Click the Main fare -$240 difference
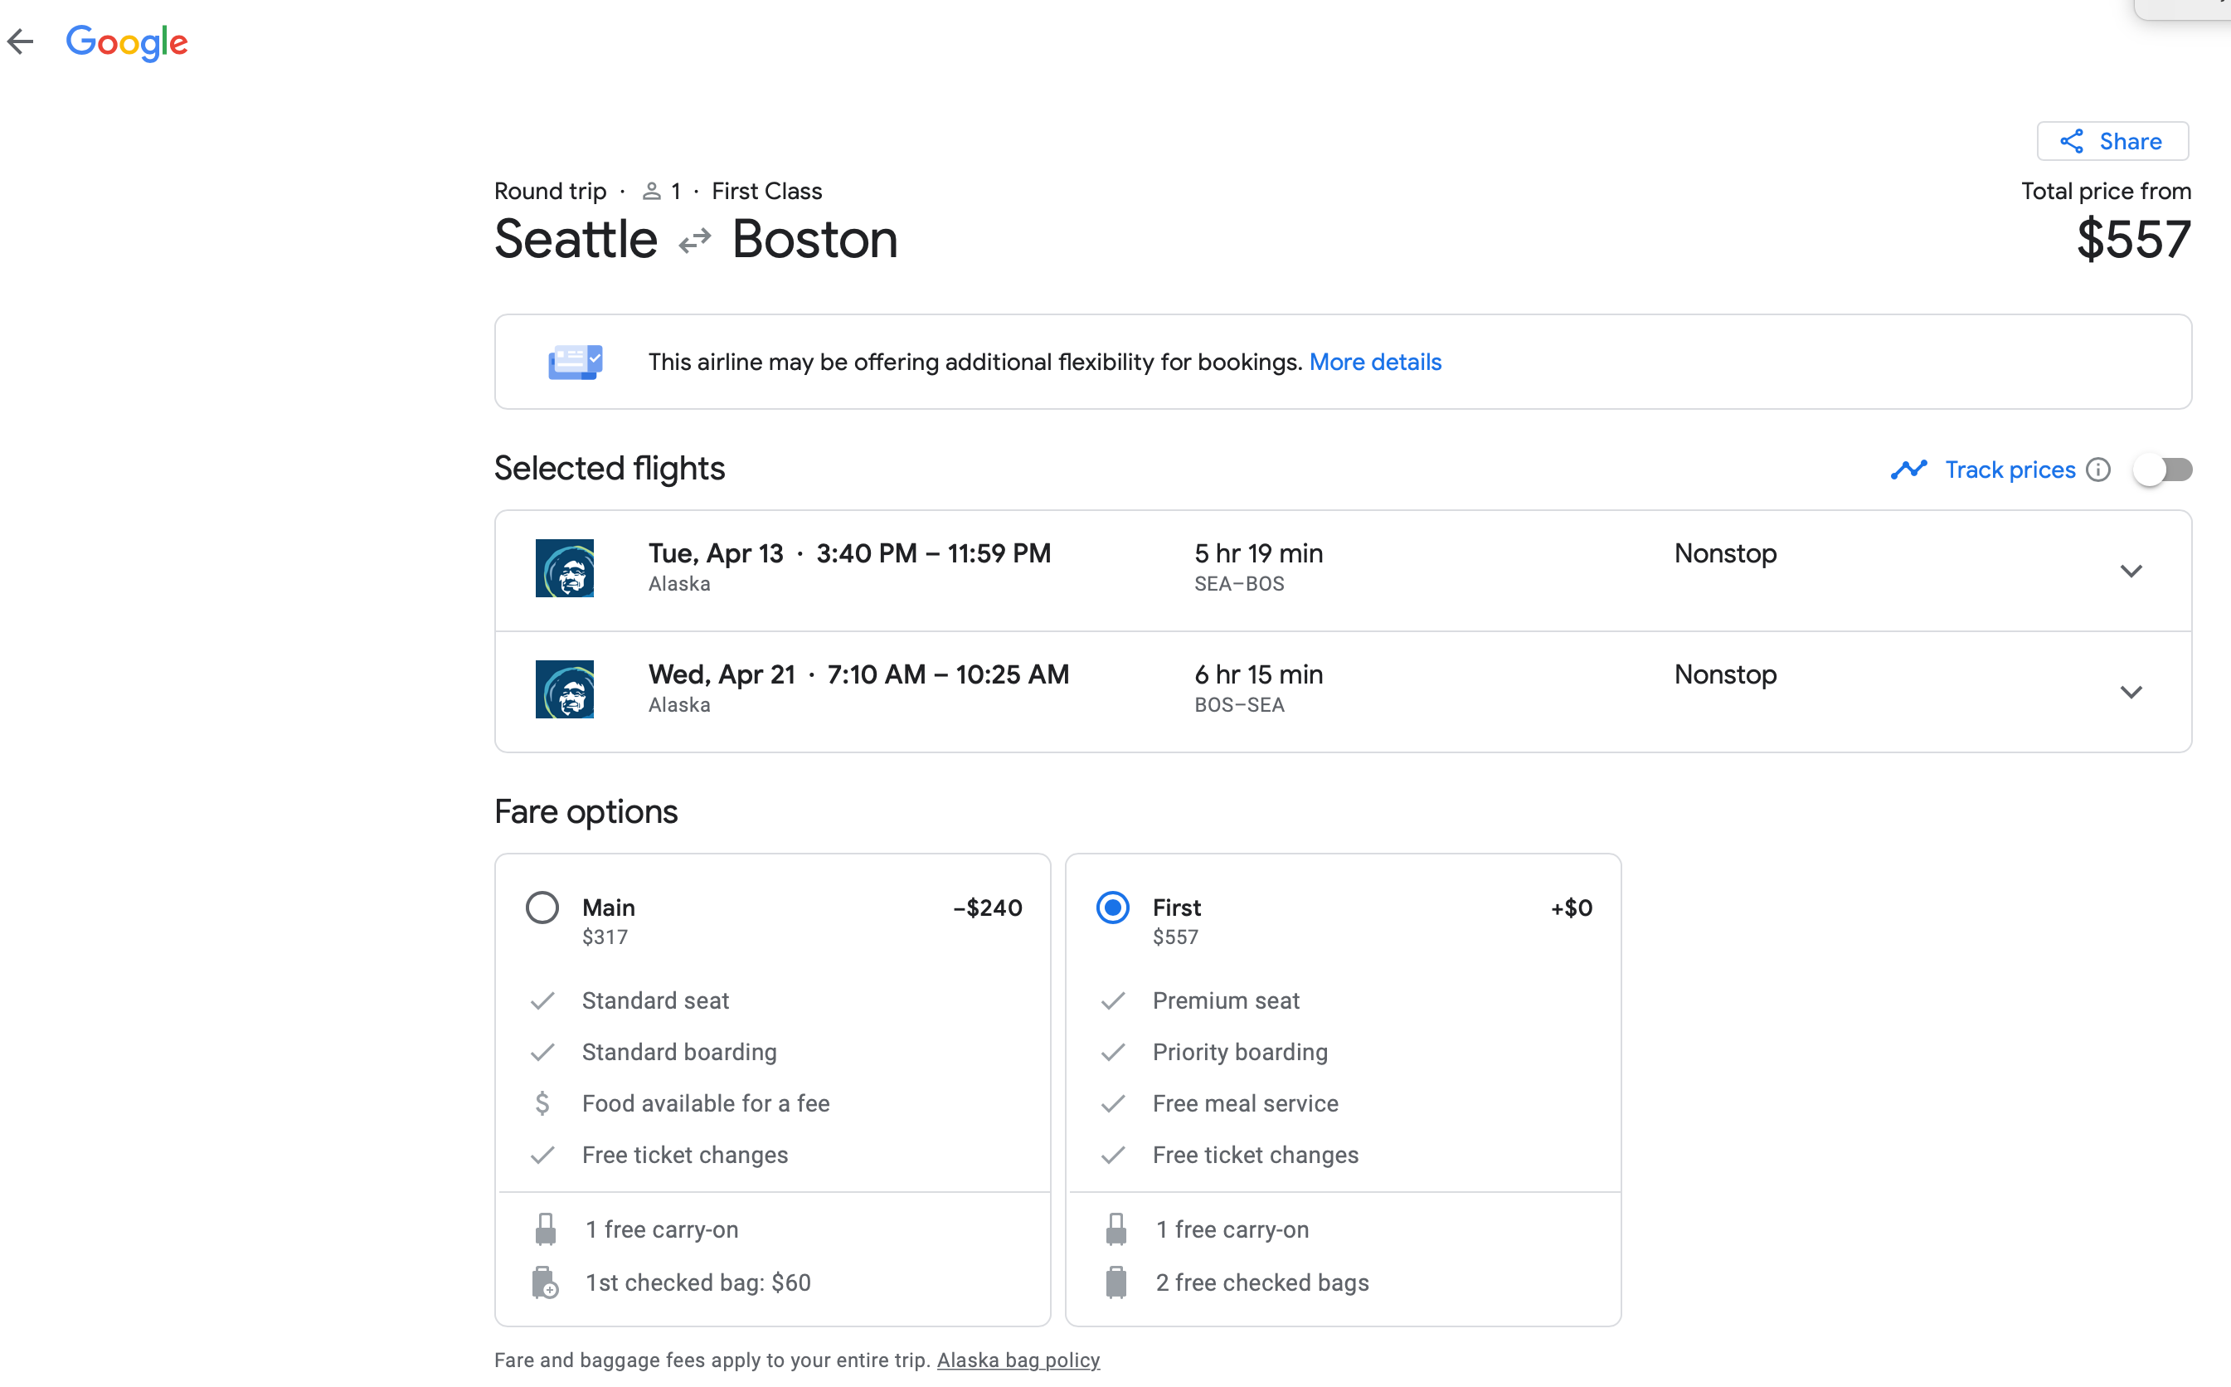The image size is (2231, 1387). click(x=988, y=908)
